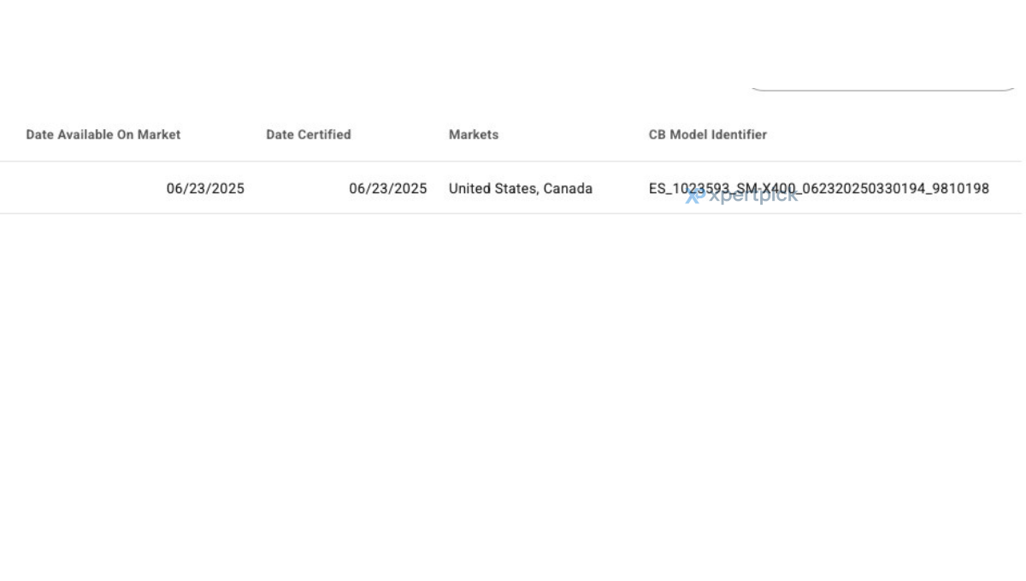Click United States text in the Markets cell
Screen dimensions: 1026x581
493,189
